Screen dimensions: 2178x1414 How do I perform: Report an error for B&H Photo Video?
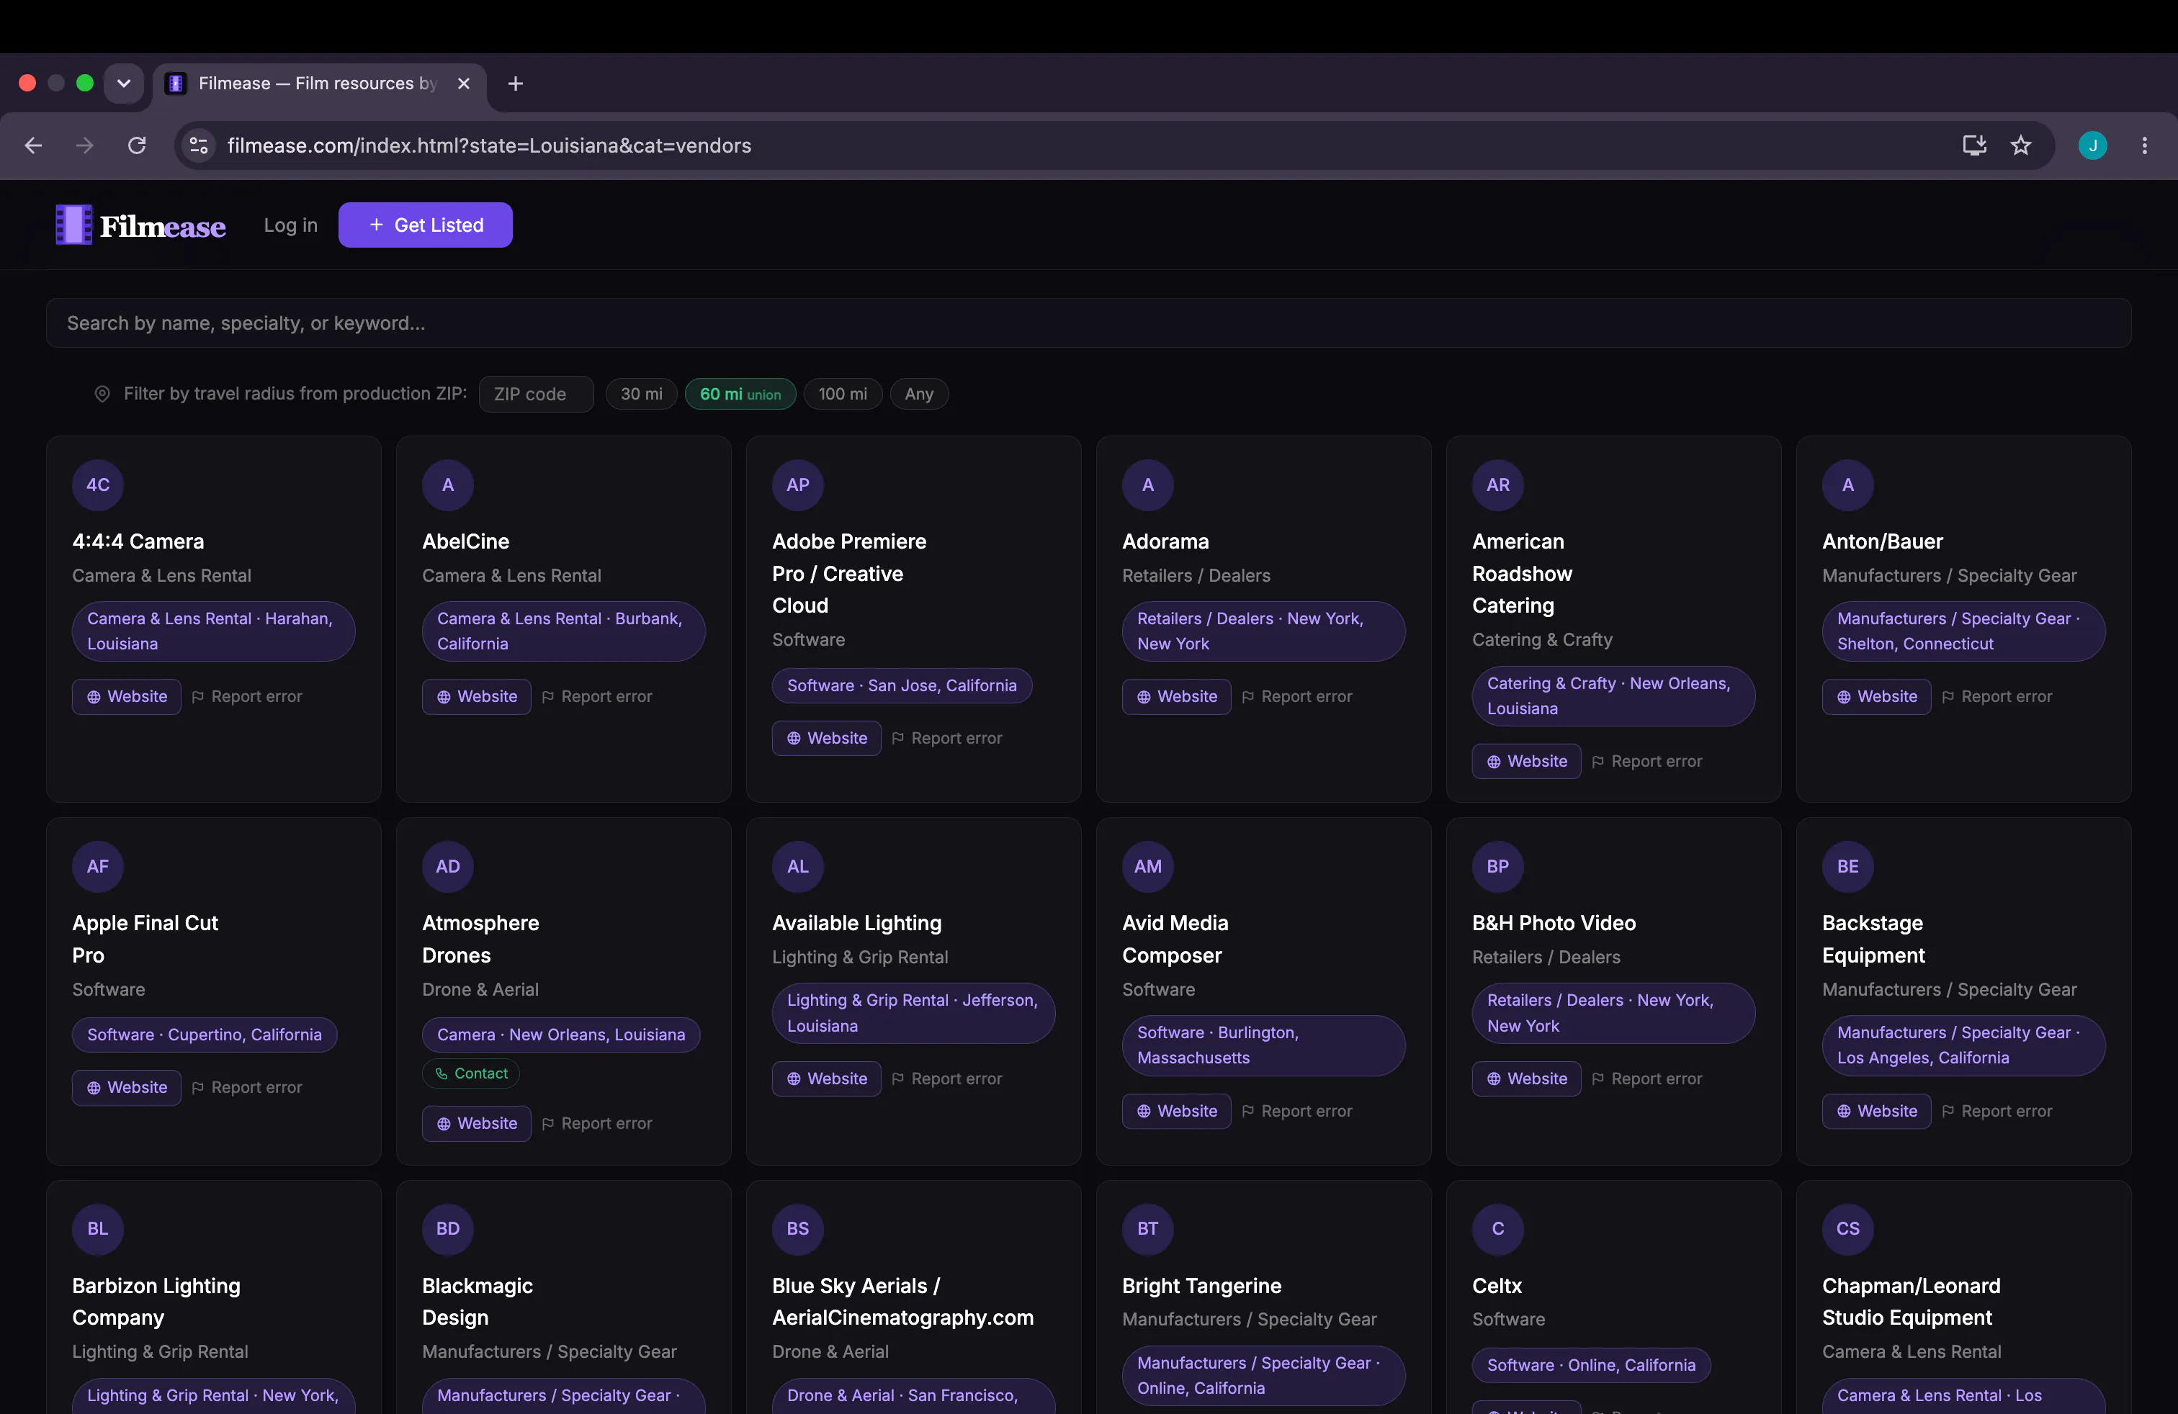[x=1647, y=1079]
